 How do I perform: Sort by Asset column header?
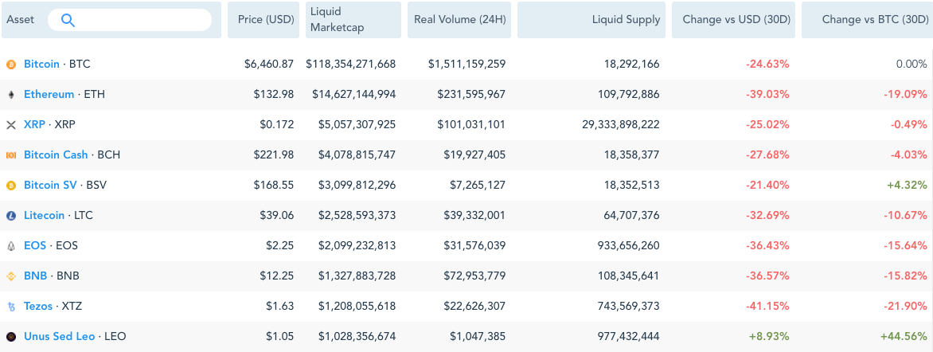(x=111, y=20)
